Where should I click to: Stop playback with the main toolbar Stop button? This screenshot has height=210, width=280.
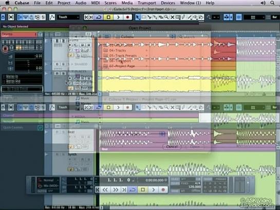[x=108, y=17]
